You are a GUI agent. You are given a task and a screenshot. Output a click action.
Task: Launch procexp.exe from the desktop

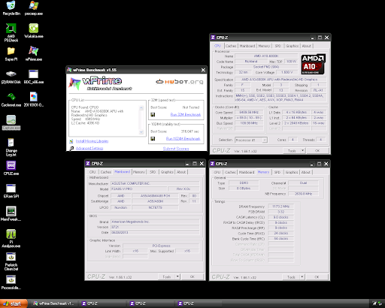tap(34, 8)
